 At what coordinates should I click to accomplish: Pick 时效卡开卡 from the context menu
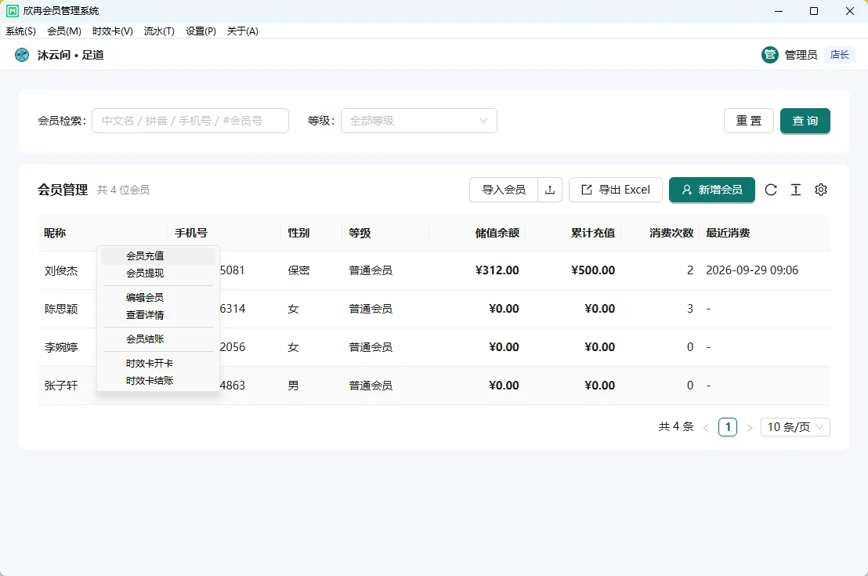pos(157,364)
